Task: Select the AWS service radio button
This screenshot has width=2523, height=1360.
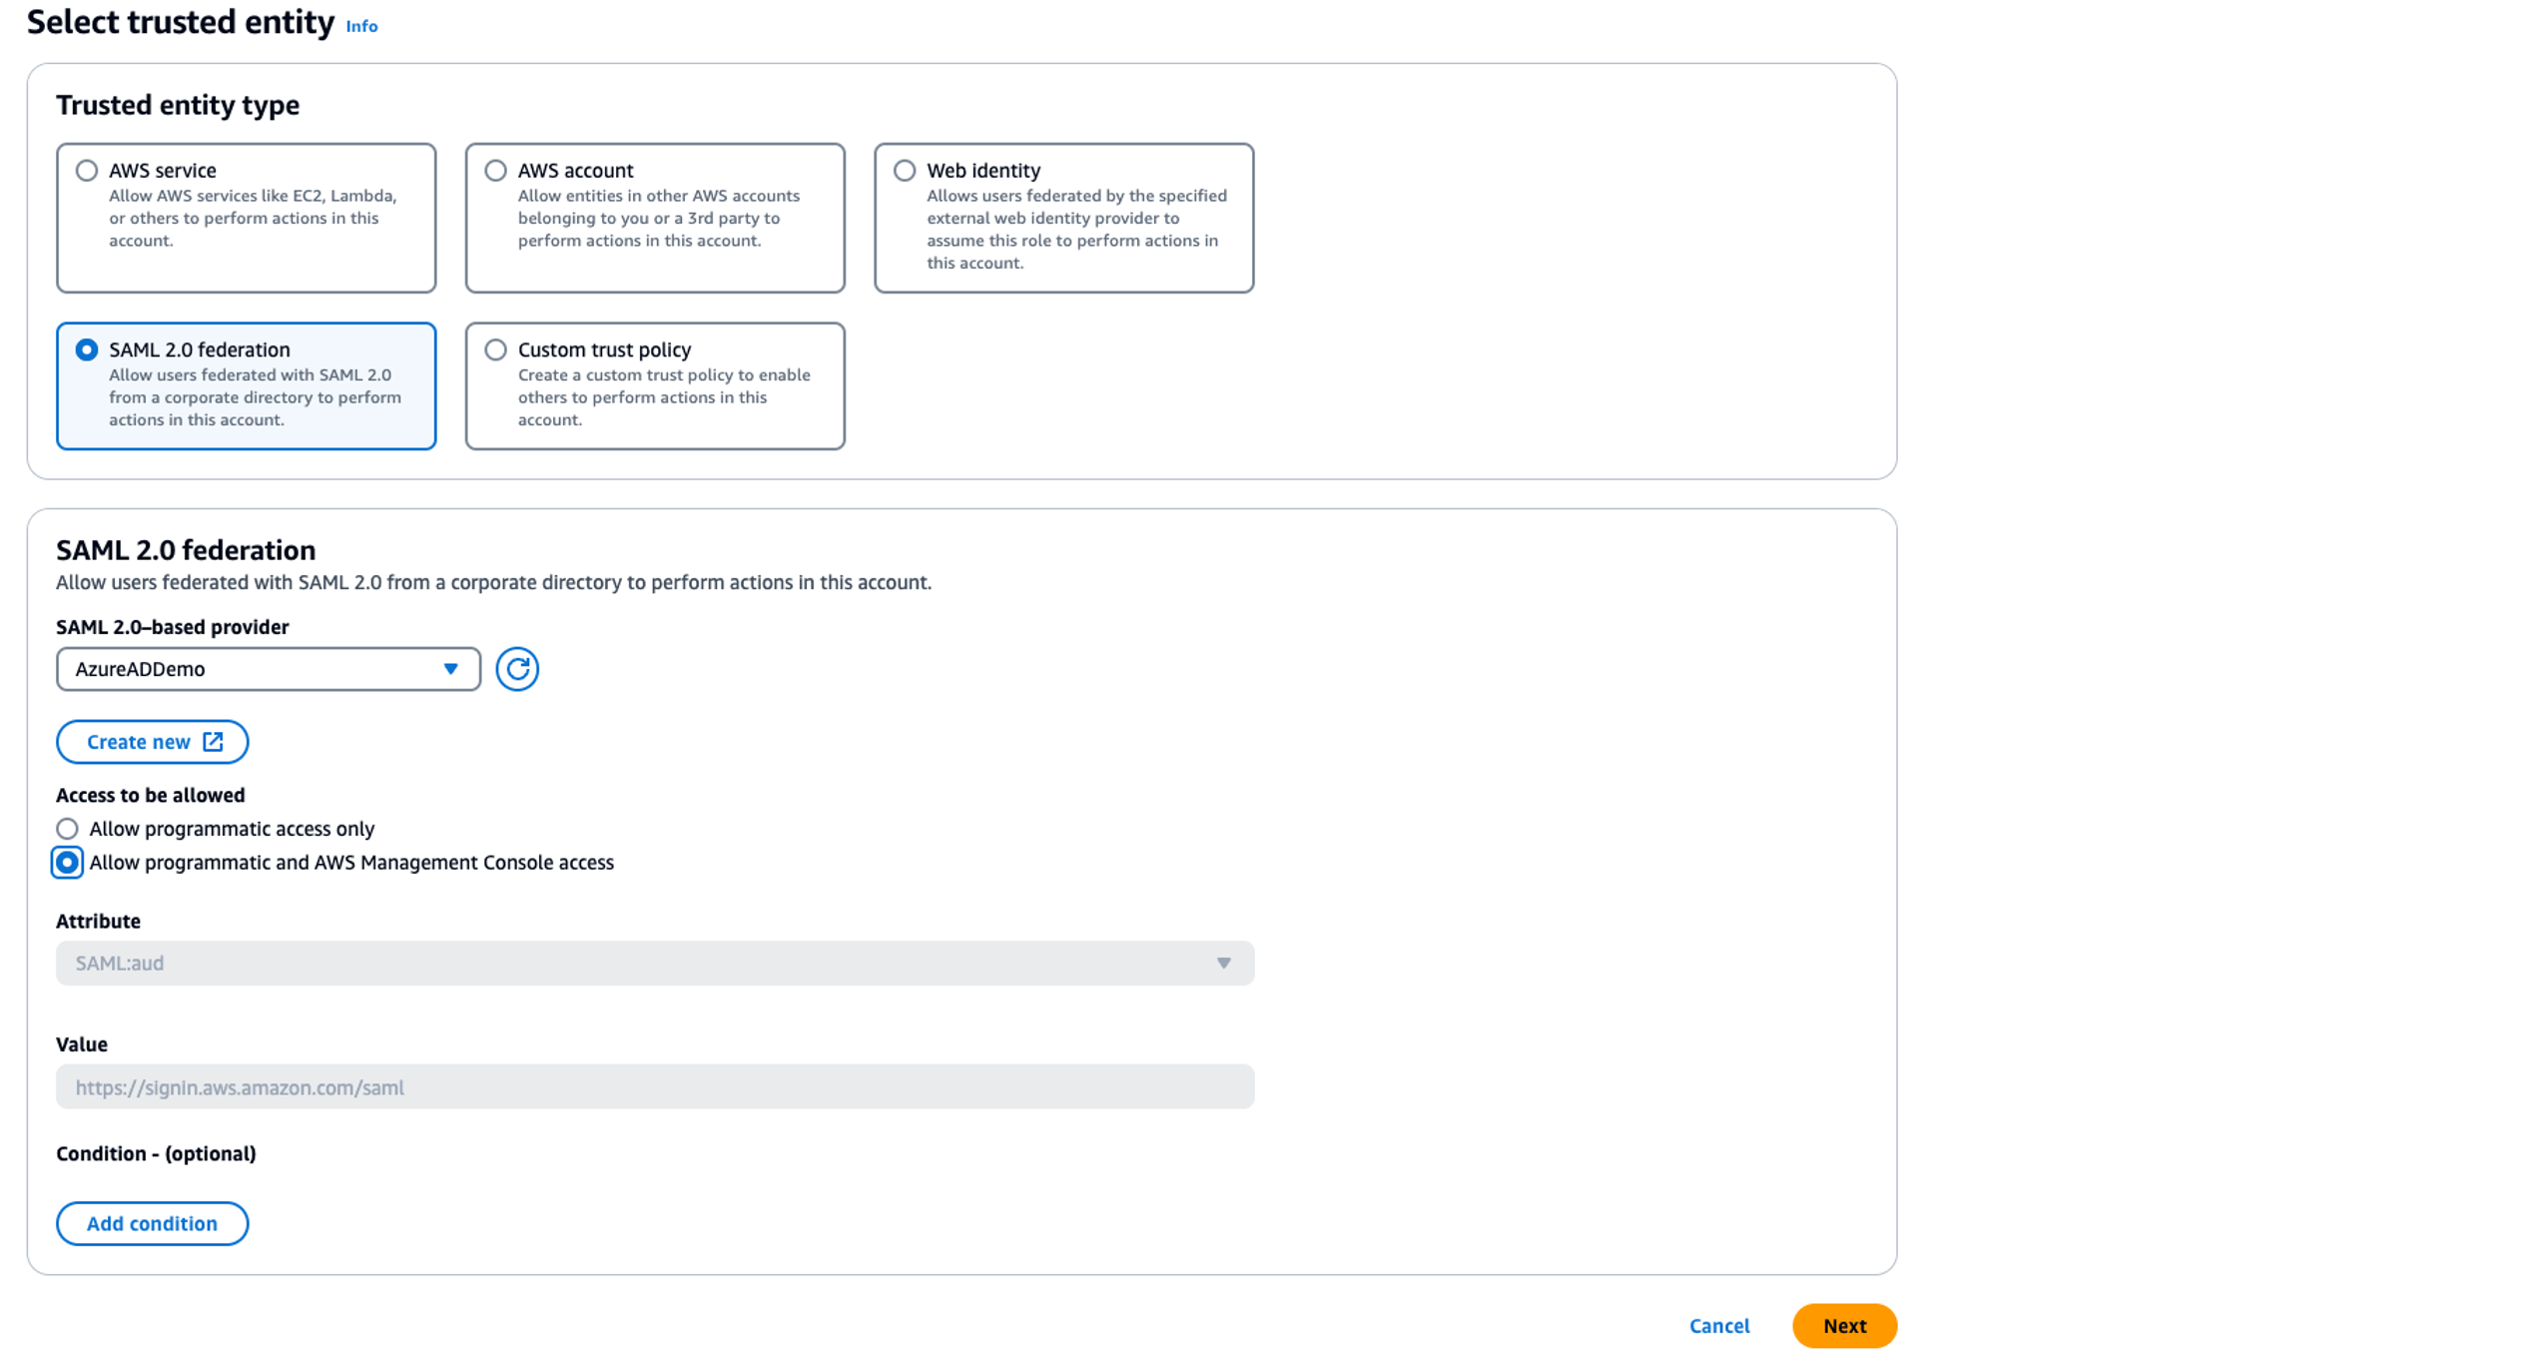Action: click(87, 171)
